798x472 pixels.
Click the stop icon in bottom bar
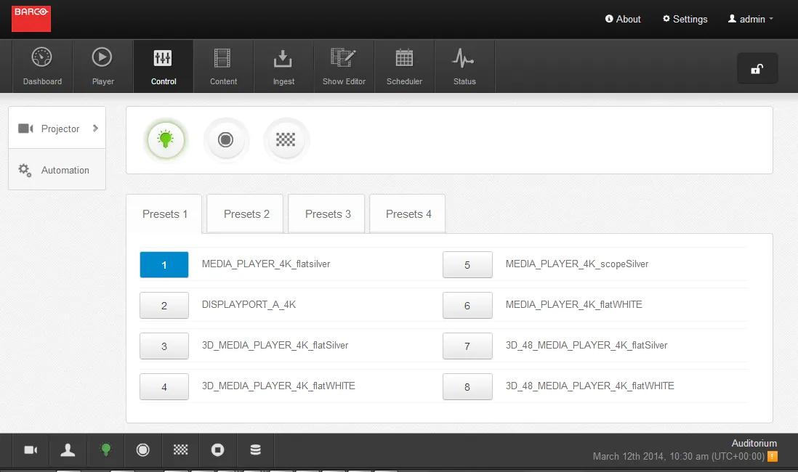click(x=217, y=450)
